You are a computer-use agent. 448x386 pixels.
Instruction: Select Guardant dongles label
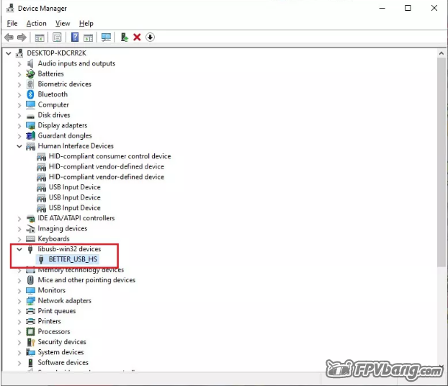(65, 135)
